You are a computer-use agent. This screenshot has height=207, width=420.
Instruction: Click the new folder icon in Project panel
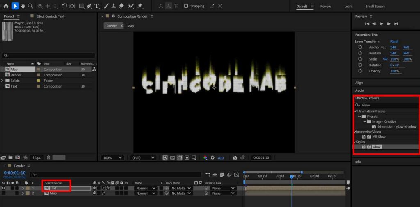pyautogui.click(x=10, y=157)
